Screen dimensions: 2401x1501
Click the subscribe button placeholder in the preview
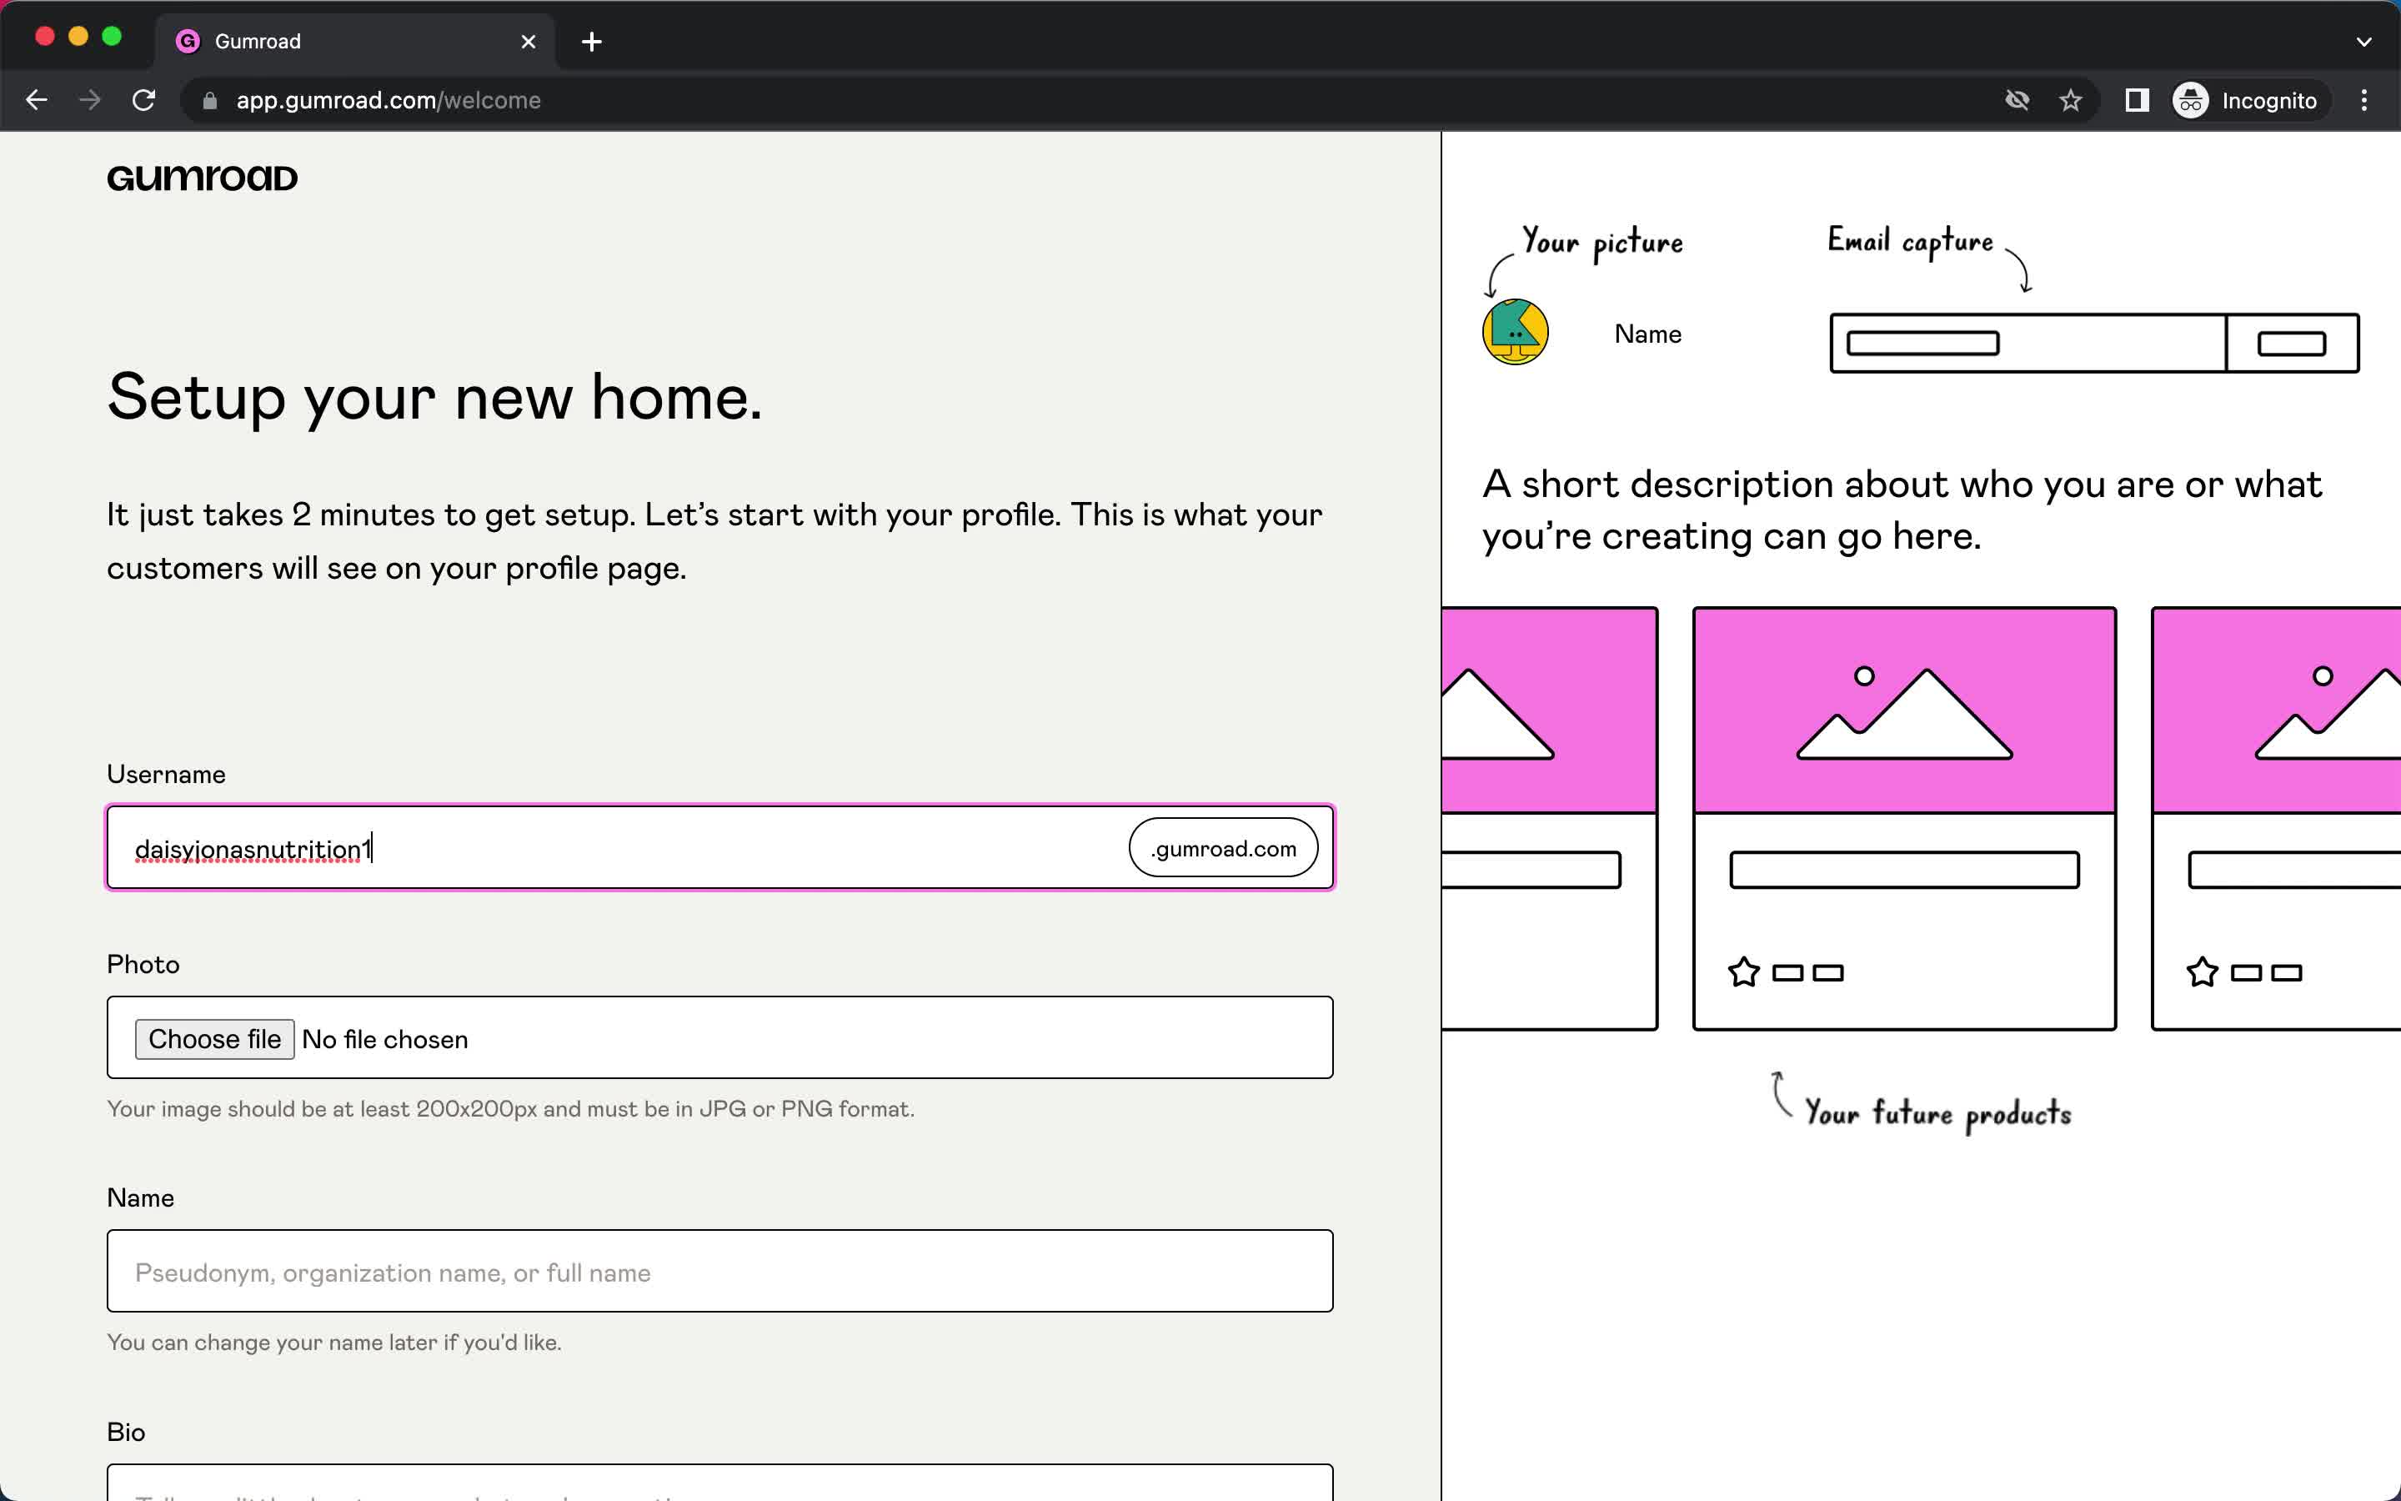pos(2292,344)
